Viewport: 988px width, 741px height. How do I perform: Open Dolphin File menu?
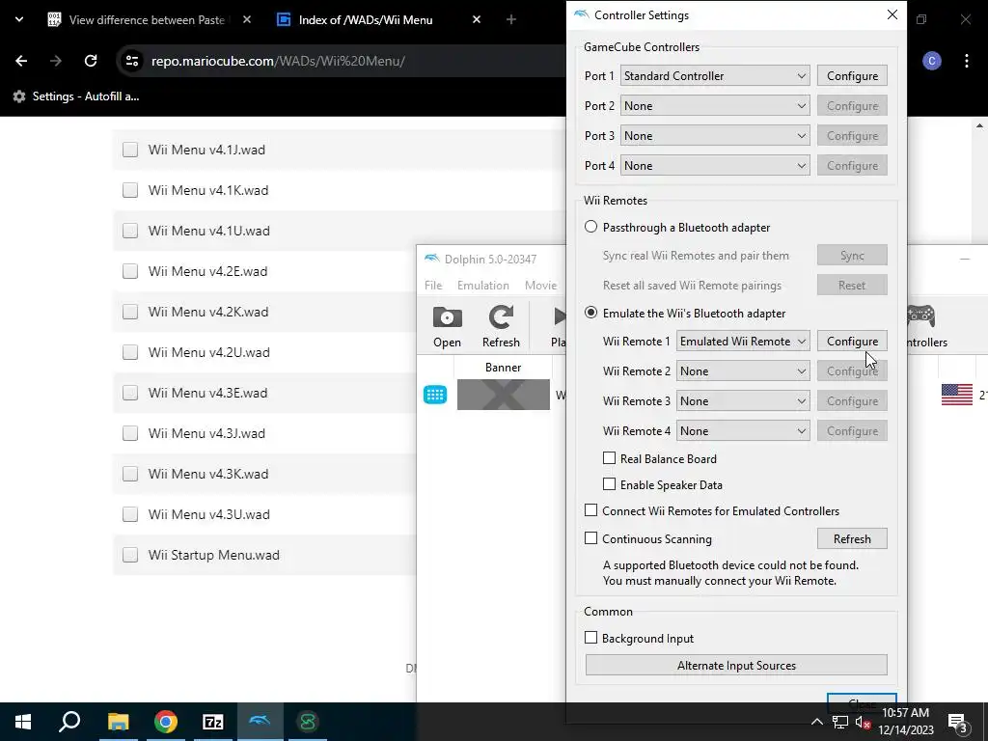pos(433,286)
